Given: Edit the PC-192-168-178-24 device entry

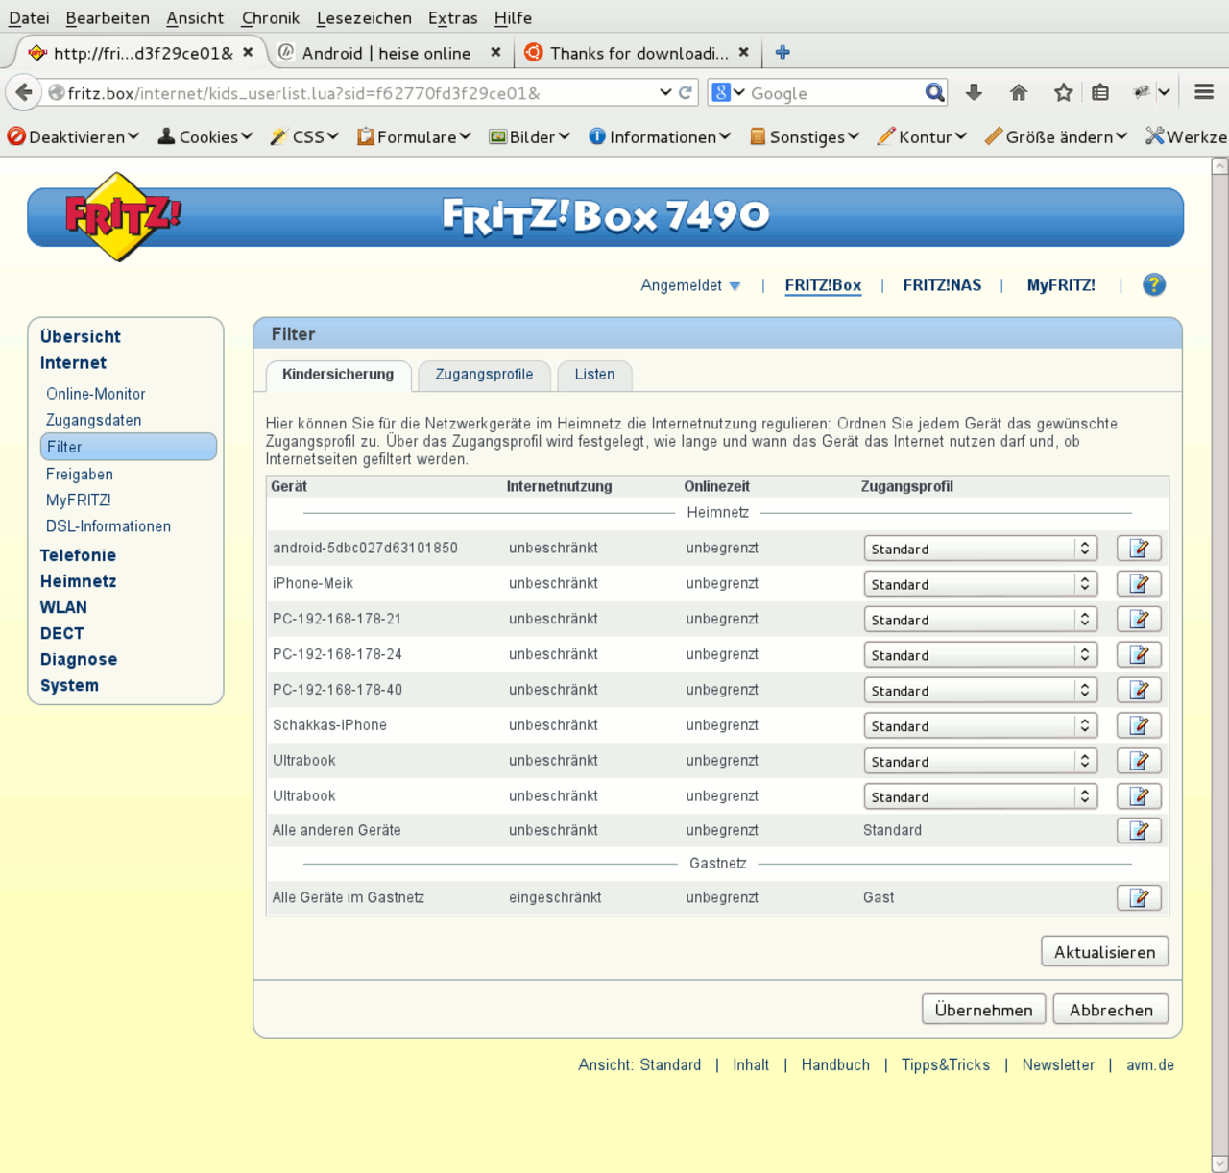Looking at the screenshot, I should click(1139, 655).
